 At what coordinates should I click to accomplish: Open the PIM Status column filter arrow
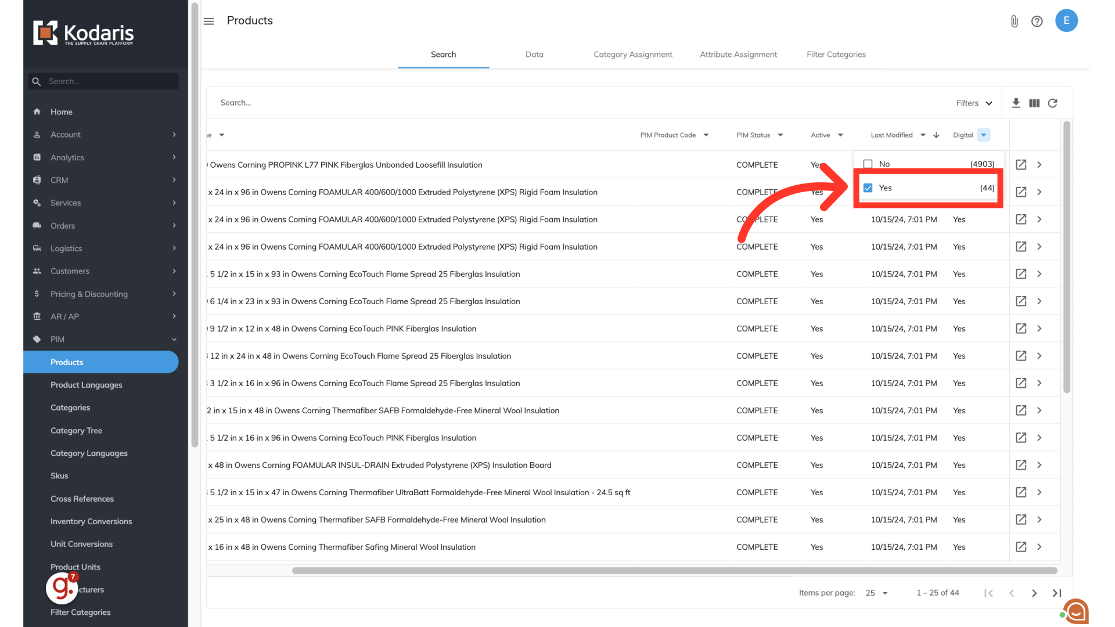[x=780, y=135]
